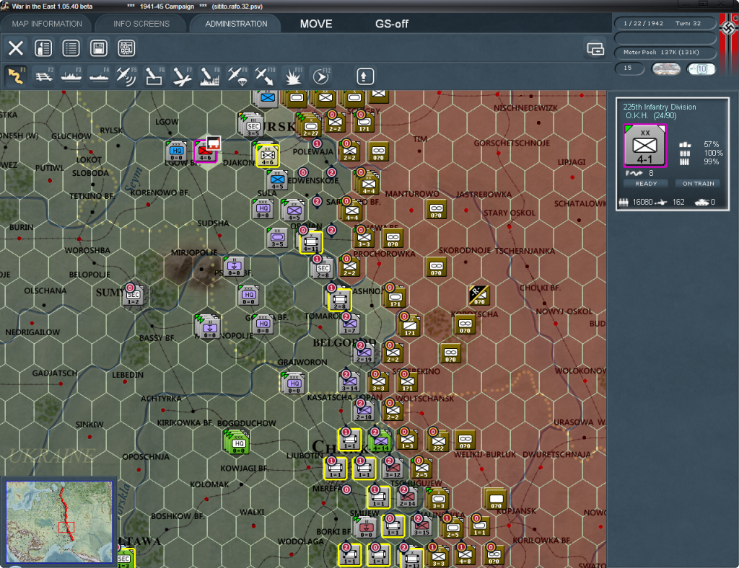This screenshot has width=739, height=568.
Task: Select SEC 2-8 unit near Prochorowka
Action: click(323, 269)
